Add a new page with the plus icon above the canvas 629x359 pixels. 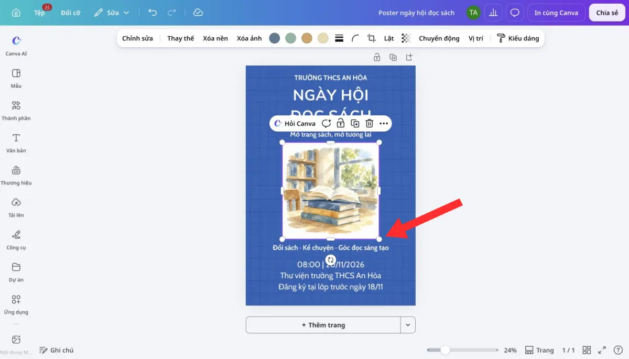(409, 57)
